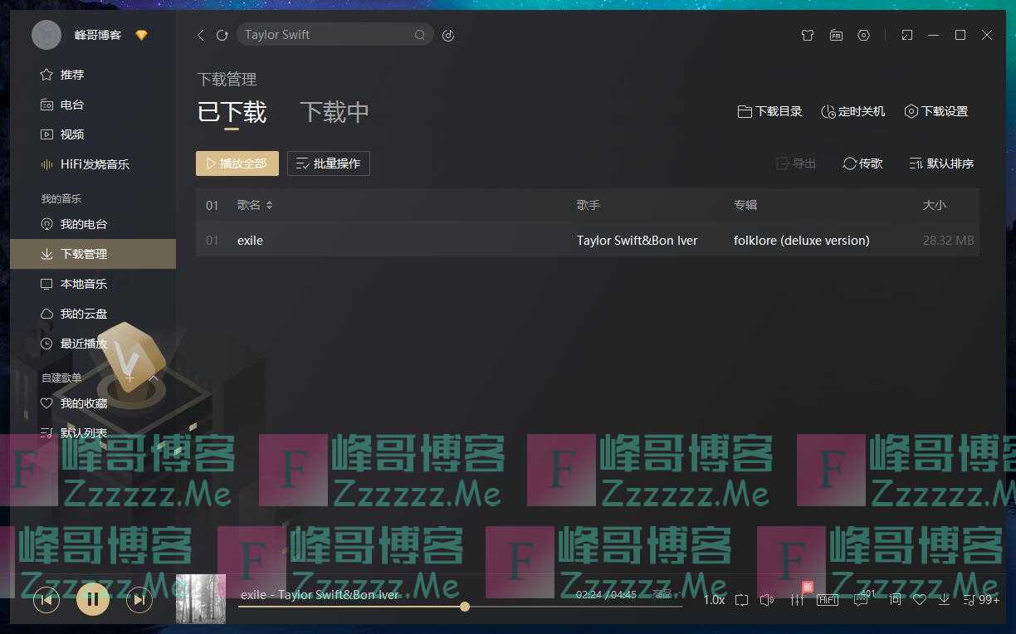Image resolution: width=1016 pixels, height=634 pixels.
Task: Collapse the 自建歌单 playlist section
Action: [x=154, y=378]
